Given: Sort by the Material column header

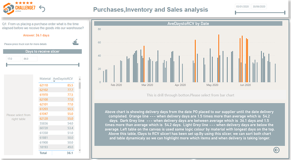Looking at the screenshot, I should tap(45, 79).
